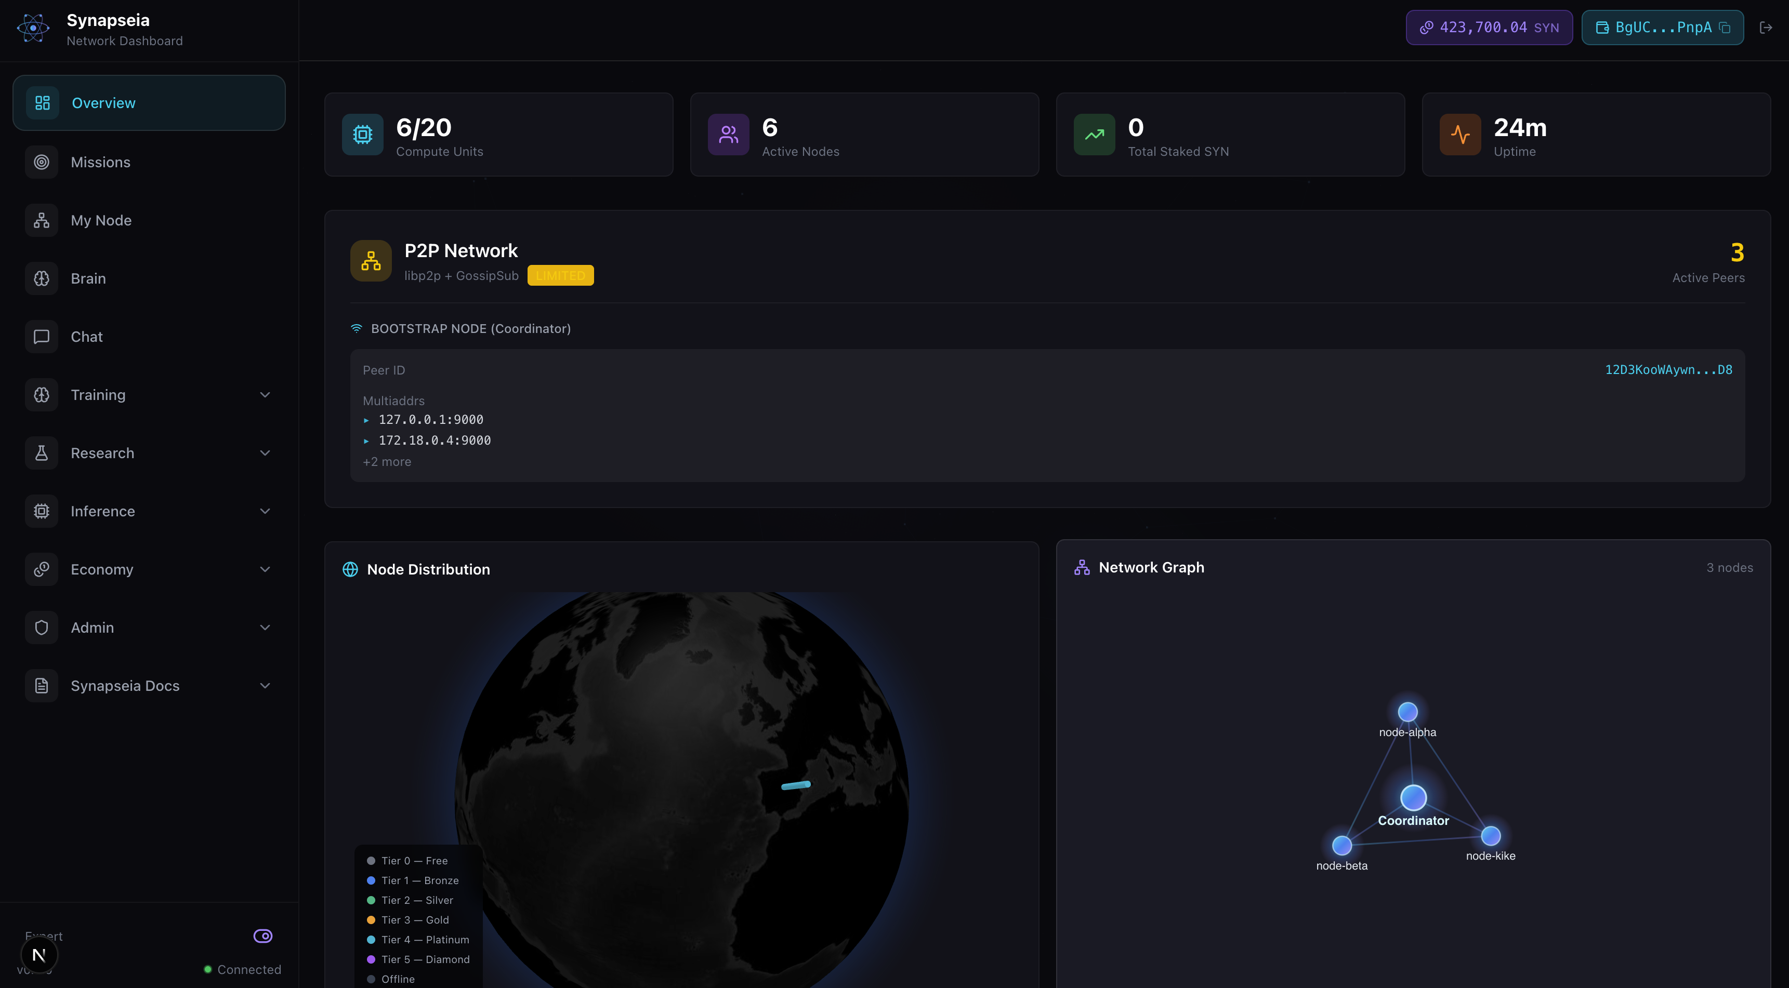1789x988 pixels.
Task: Expand the Training submenu chevron
Action: coord(265,395)
